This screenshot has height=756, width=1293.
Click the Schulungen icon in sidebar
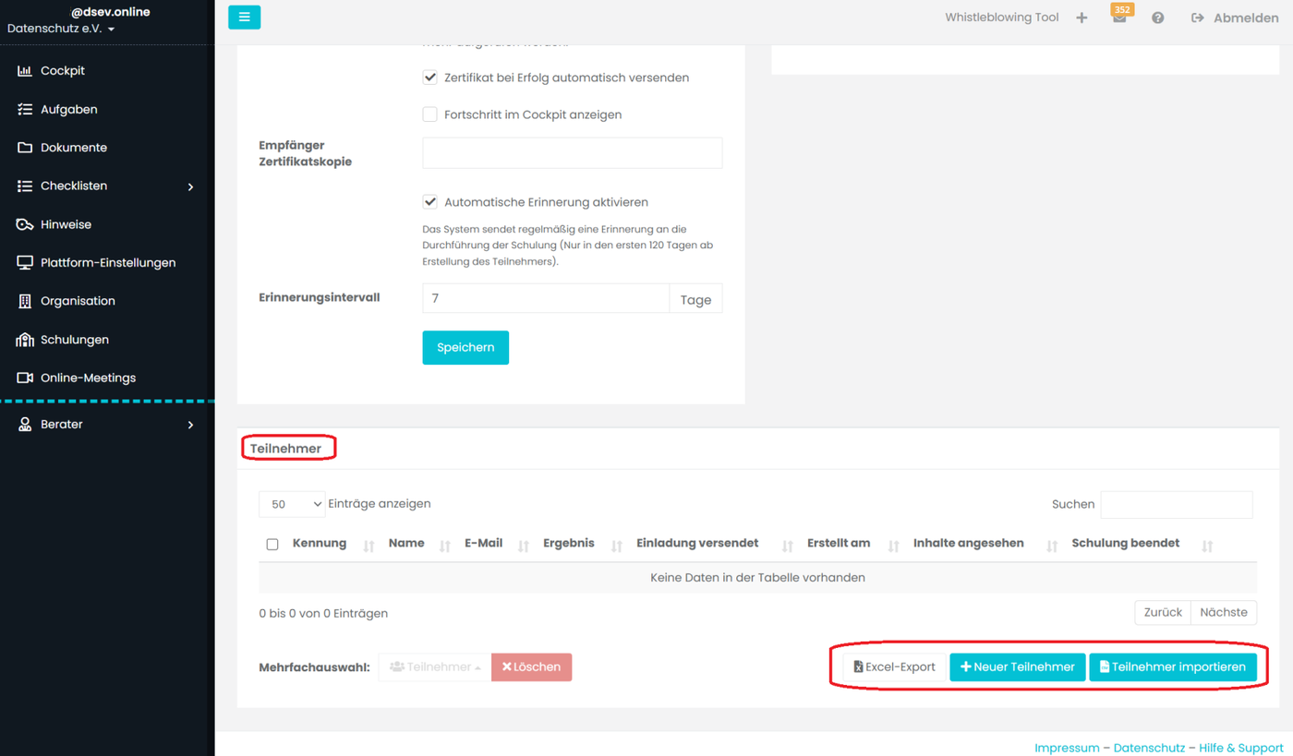[25, 340]
